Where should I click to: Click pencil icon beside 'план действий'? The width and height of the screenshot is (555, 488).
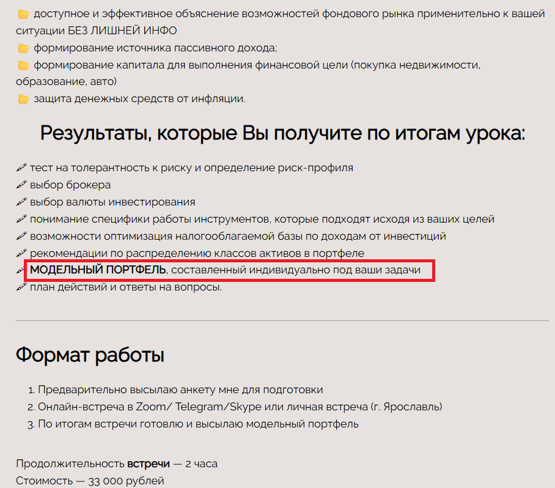21,287
